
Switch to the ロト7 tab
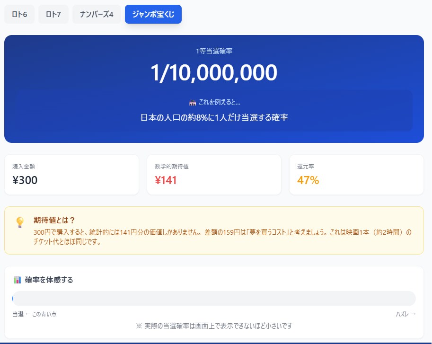[x=53, y=14]
